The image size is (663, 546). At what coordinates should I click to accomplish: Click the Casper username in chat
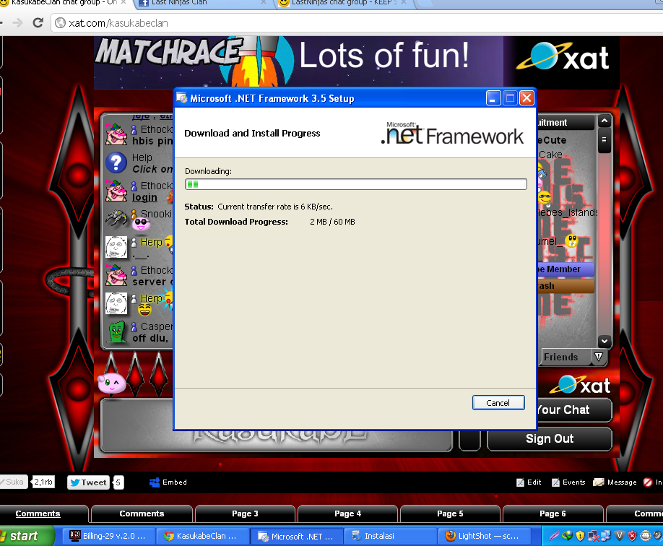157,326
